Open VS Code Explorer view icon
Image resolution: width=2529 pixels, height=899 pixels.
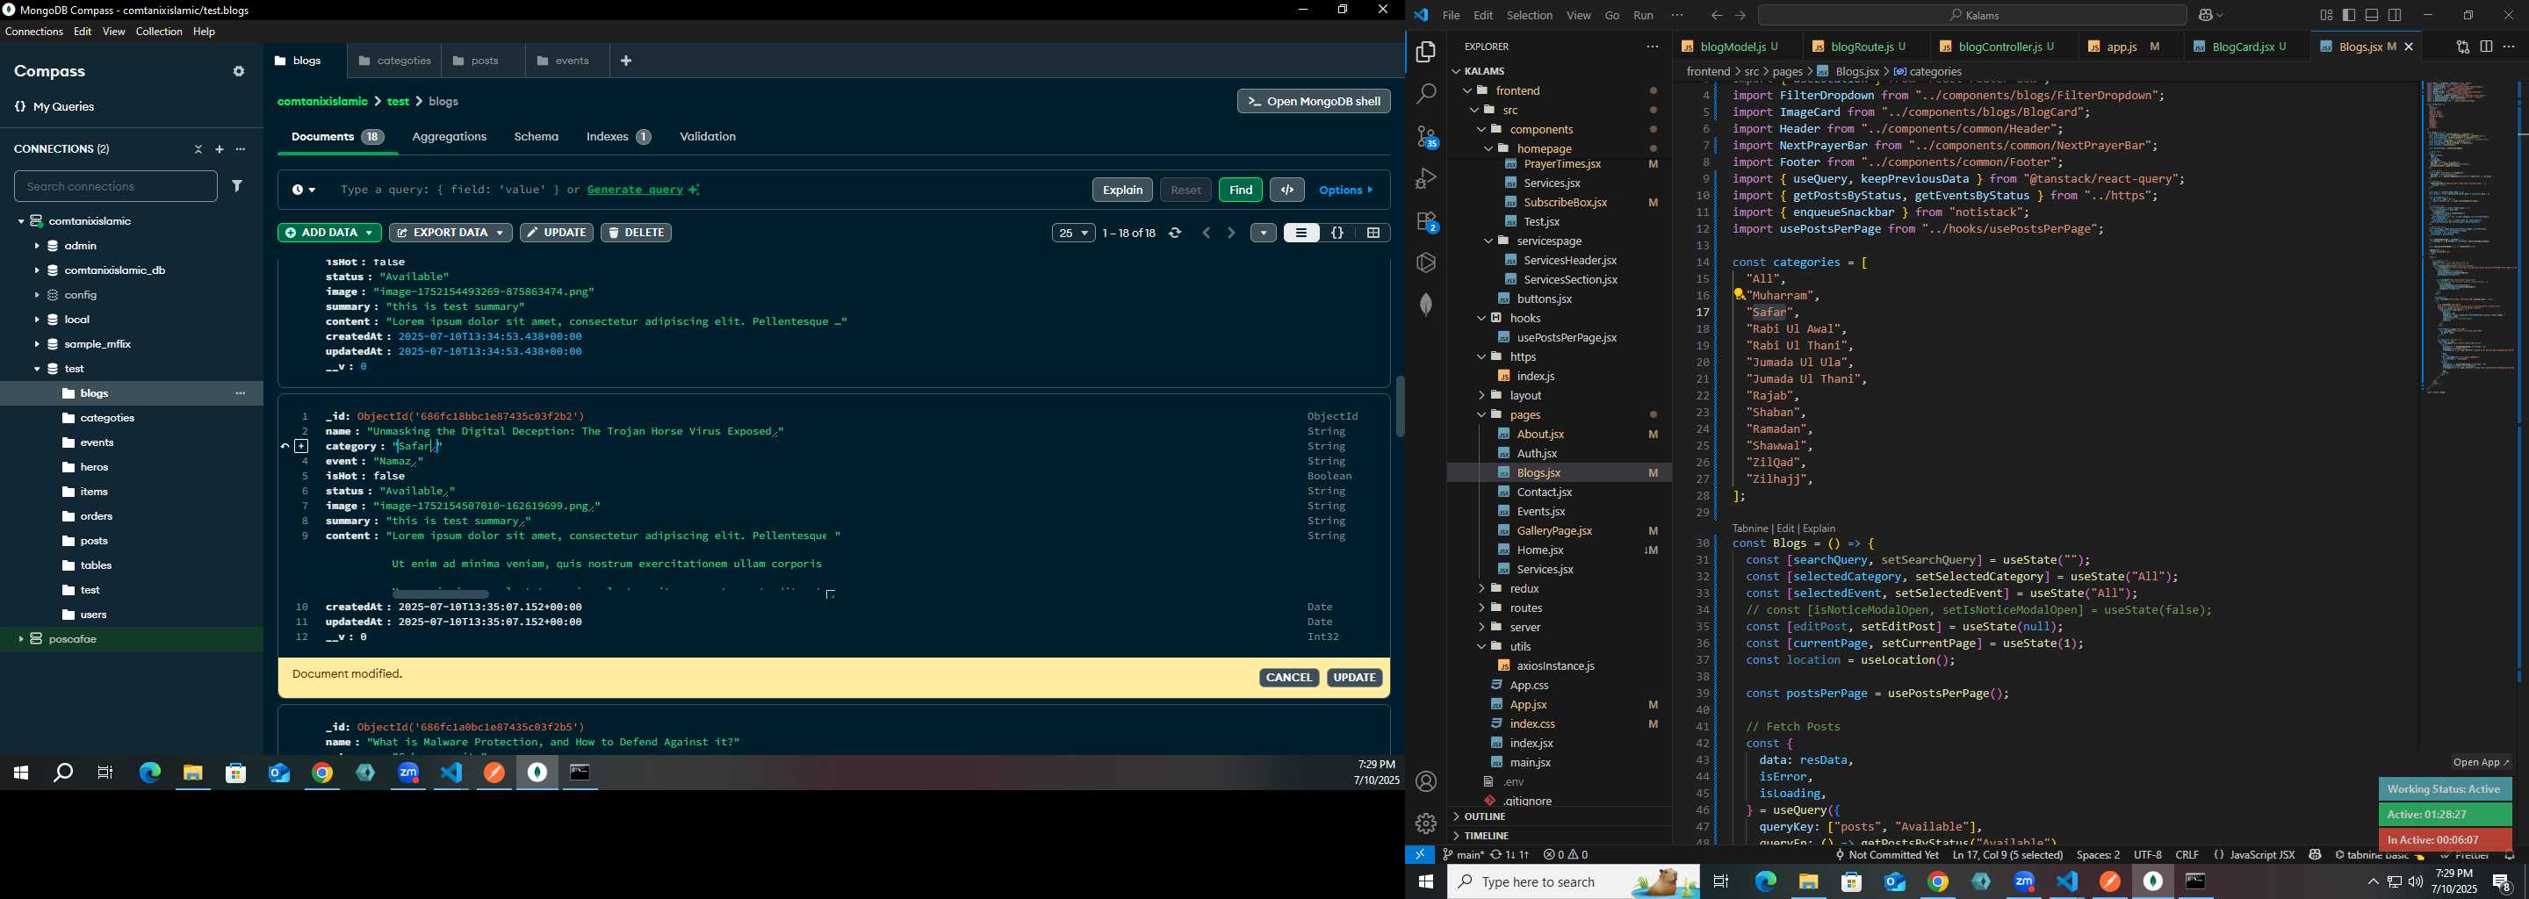click(x=1425, y=52)
